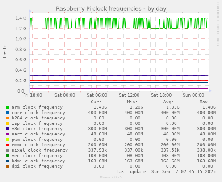This screenshot has width=222, height=182.
Task: Click the isp clock frequency yellow swatch
Action: pyautogui.click(x=8, y=123)
